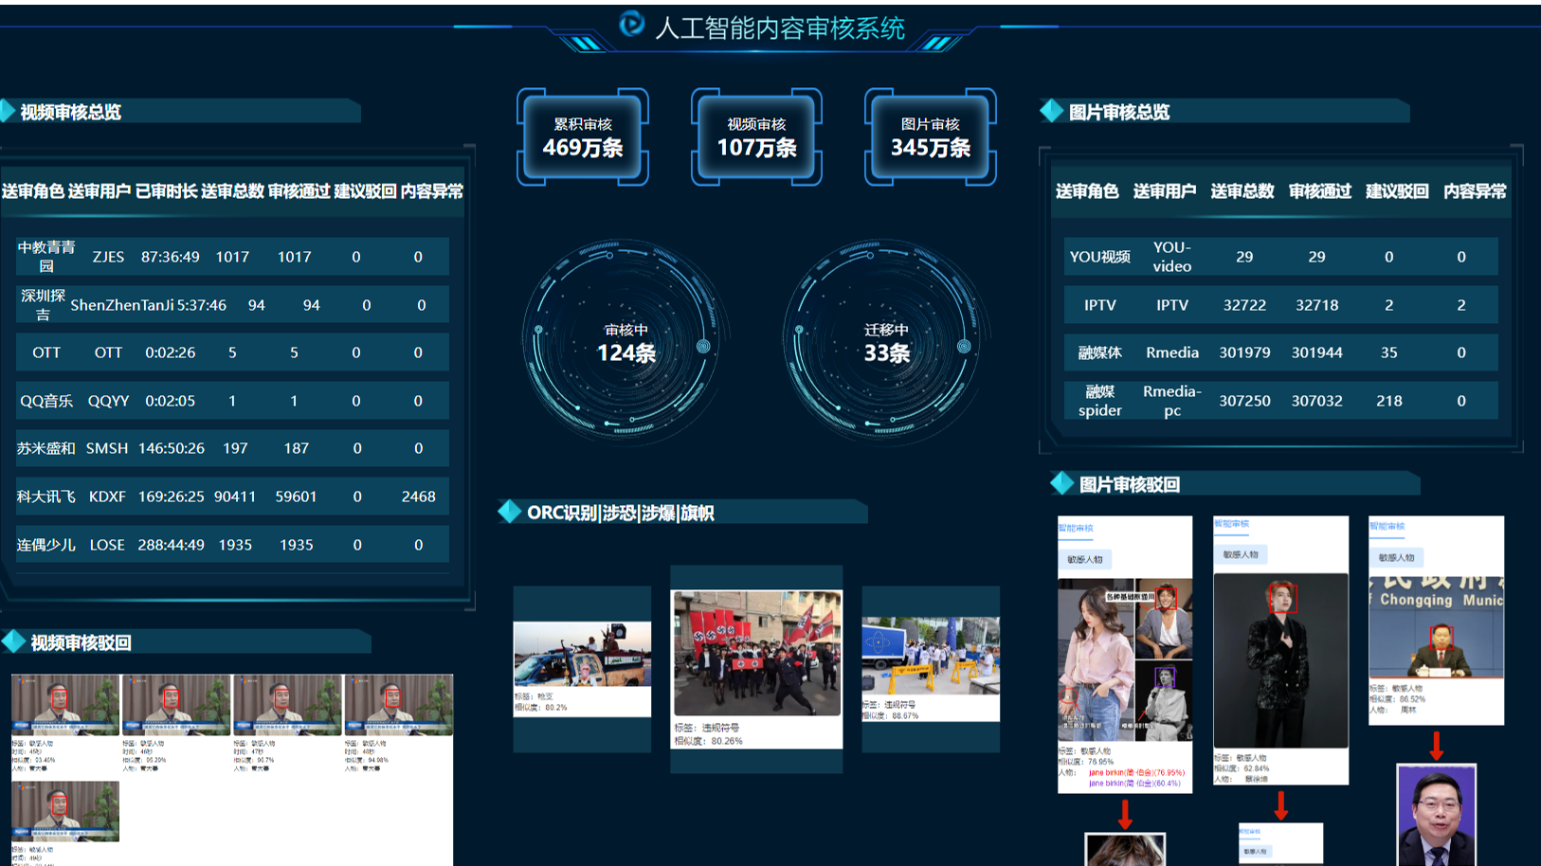Open the first thumbnail in 视频审核驳回

click(x=65, y=705)
